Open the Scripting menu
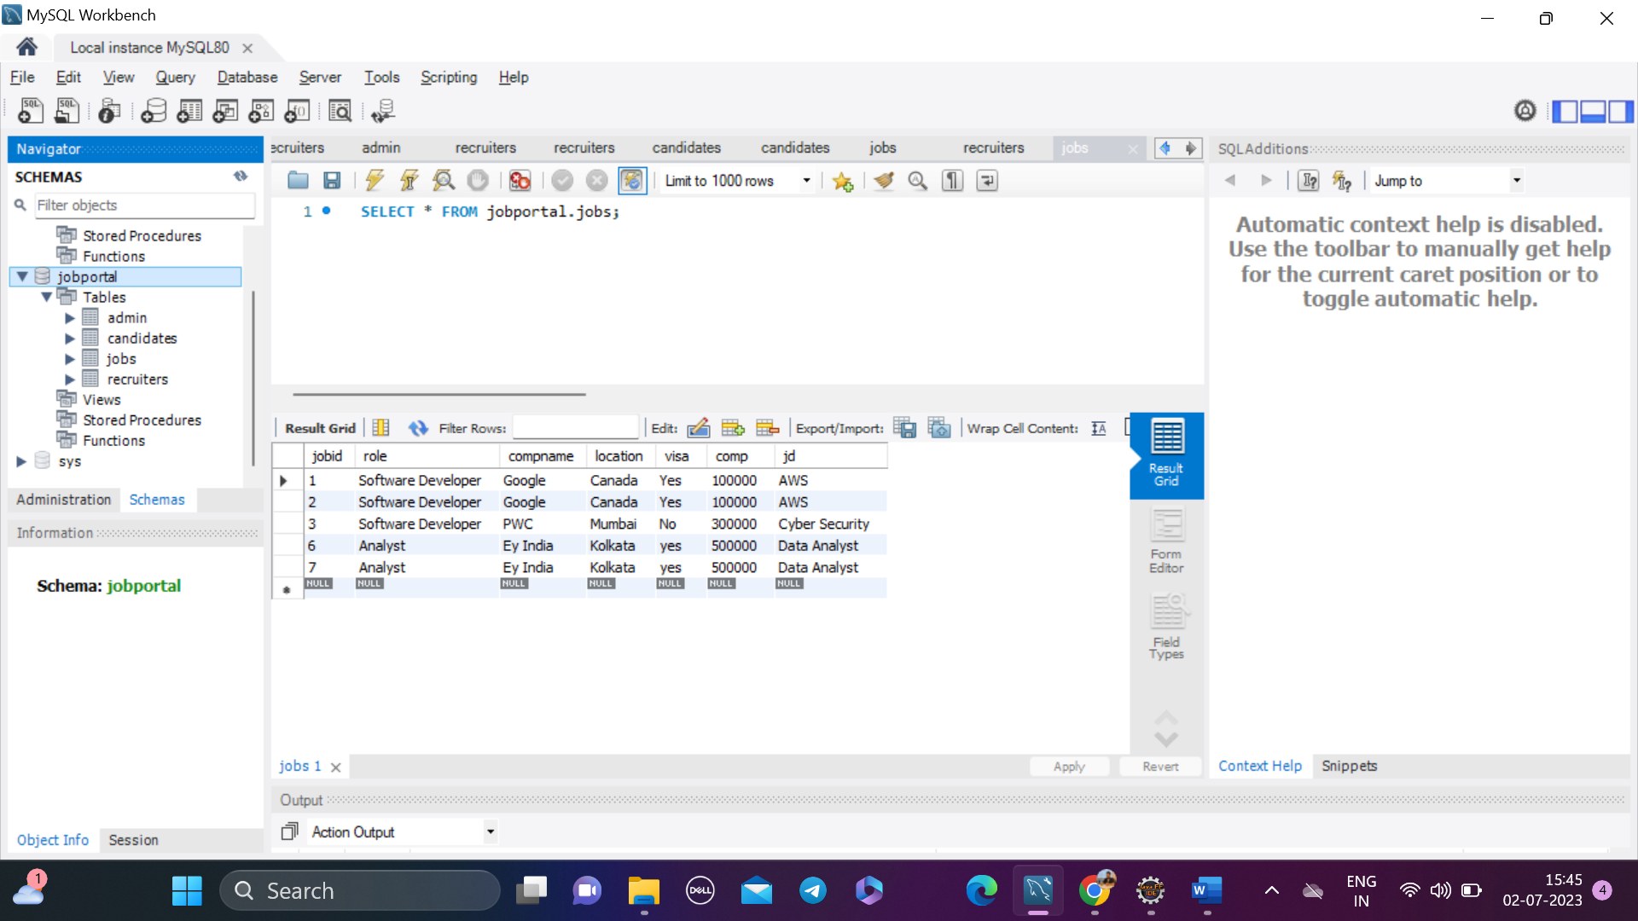Image resolution: width=1638 pixels, height=921 pixels. [x=449, y=77]
